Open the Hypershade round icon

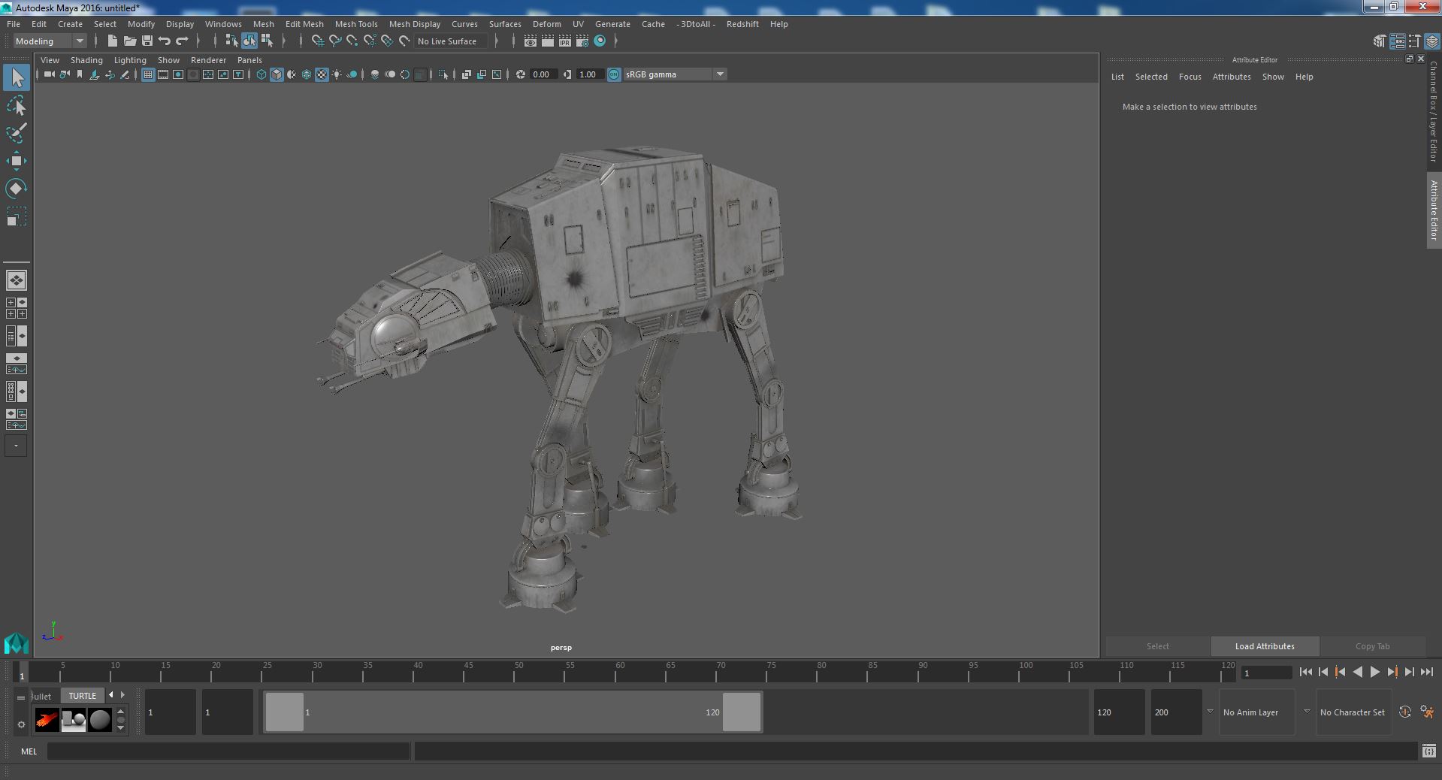600,41
